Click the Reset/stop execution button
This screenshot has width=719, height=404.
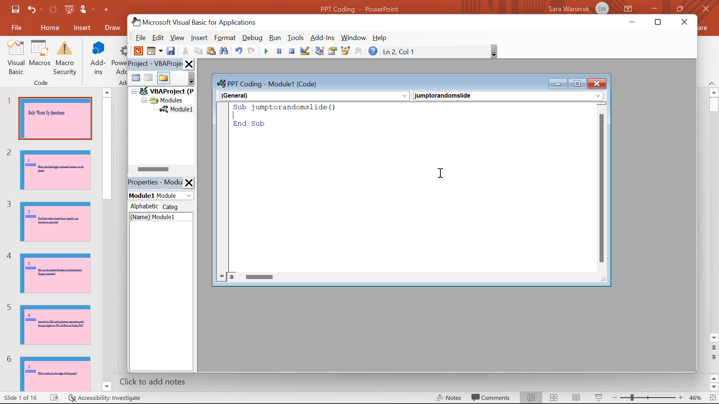pyautogui.click(x=292, y=51)
